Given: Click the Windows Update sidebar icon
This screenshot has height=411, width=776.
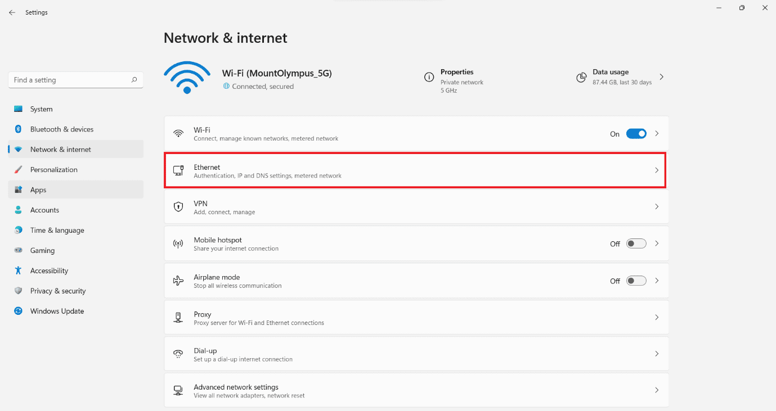Looking at the screenshot, I should tap(19, 311).
